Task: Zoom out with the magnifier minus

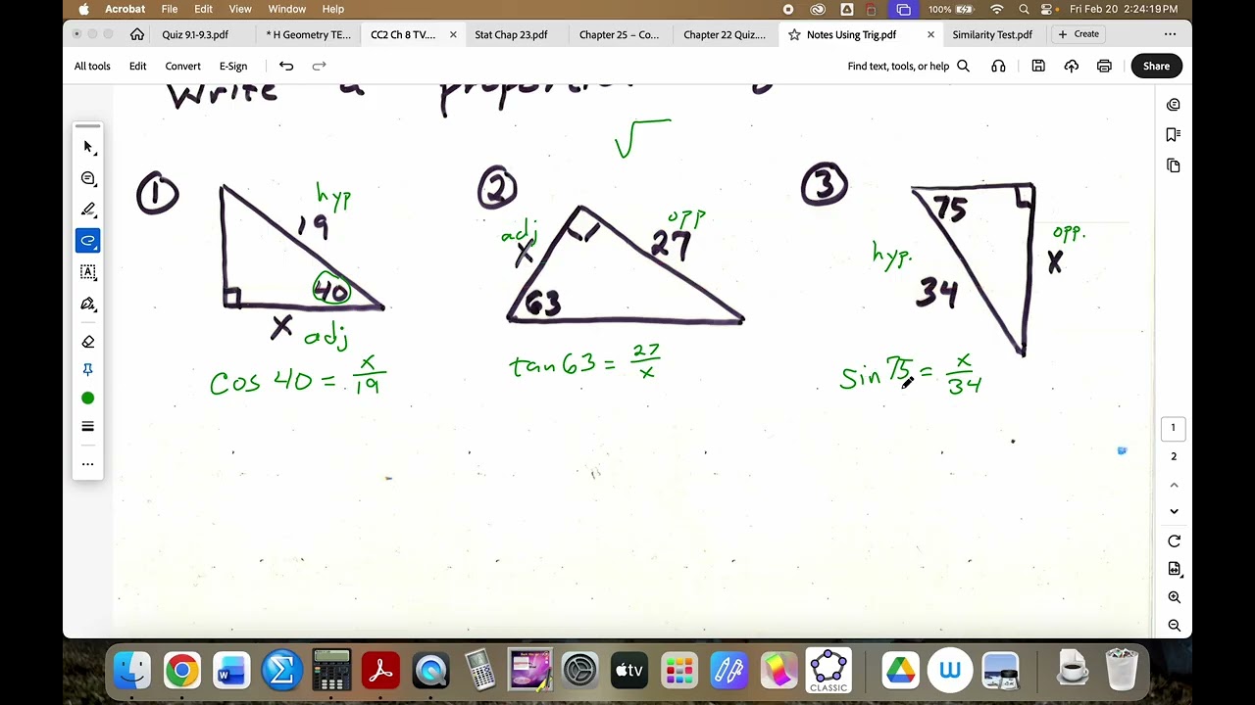Action: pyautogui.click(x=1174, y=626)
